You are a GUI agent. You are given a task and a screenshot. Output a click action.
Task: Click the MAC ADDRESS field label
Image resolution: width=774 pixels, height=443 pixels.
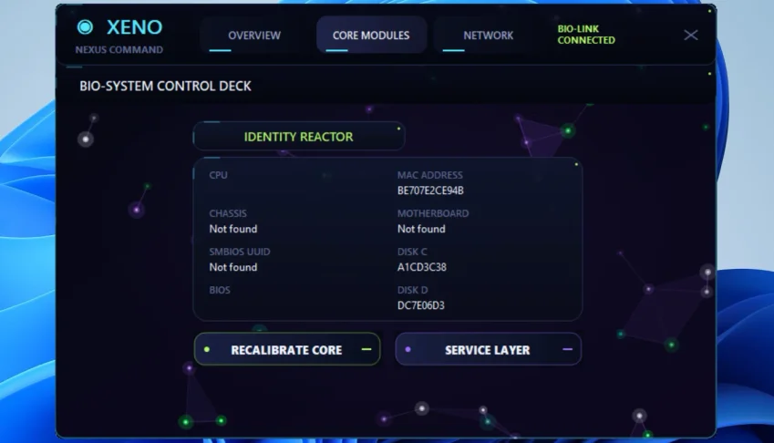pos(430,175)
